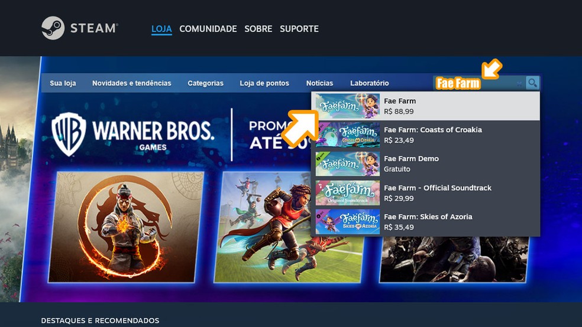Select Fae Farm: Skies of Azoria result

426,222
